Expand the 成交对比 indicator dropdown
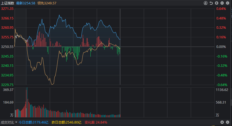Image resolution: width=232 pixels, height=126 pixels. point(16,122)
